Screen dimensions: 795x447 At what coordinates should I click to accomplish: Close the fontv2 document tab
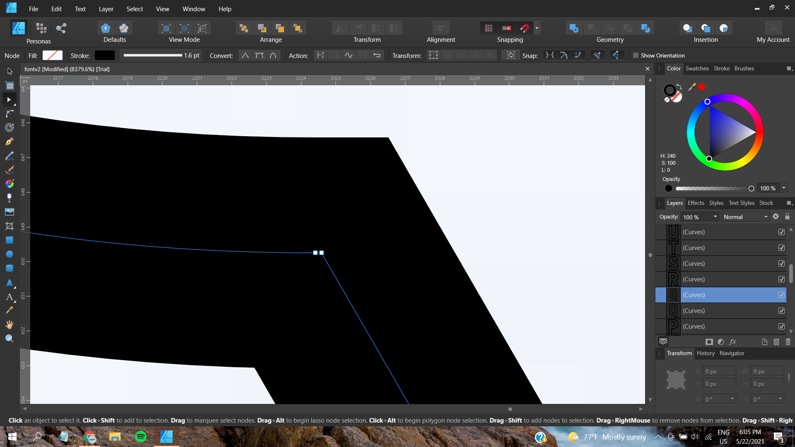coord(648,69)
